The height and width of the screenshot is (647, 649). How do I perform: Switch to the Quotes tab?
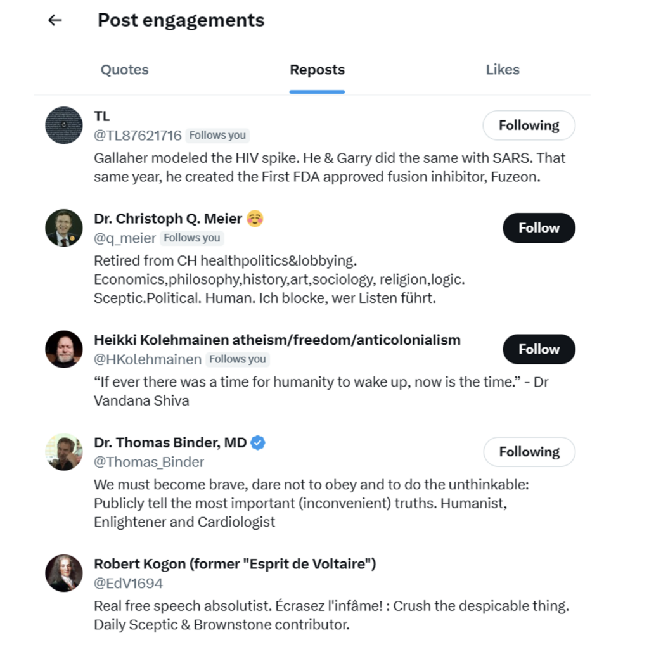pos(124,70)
